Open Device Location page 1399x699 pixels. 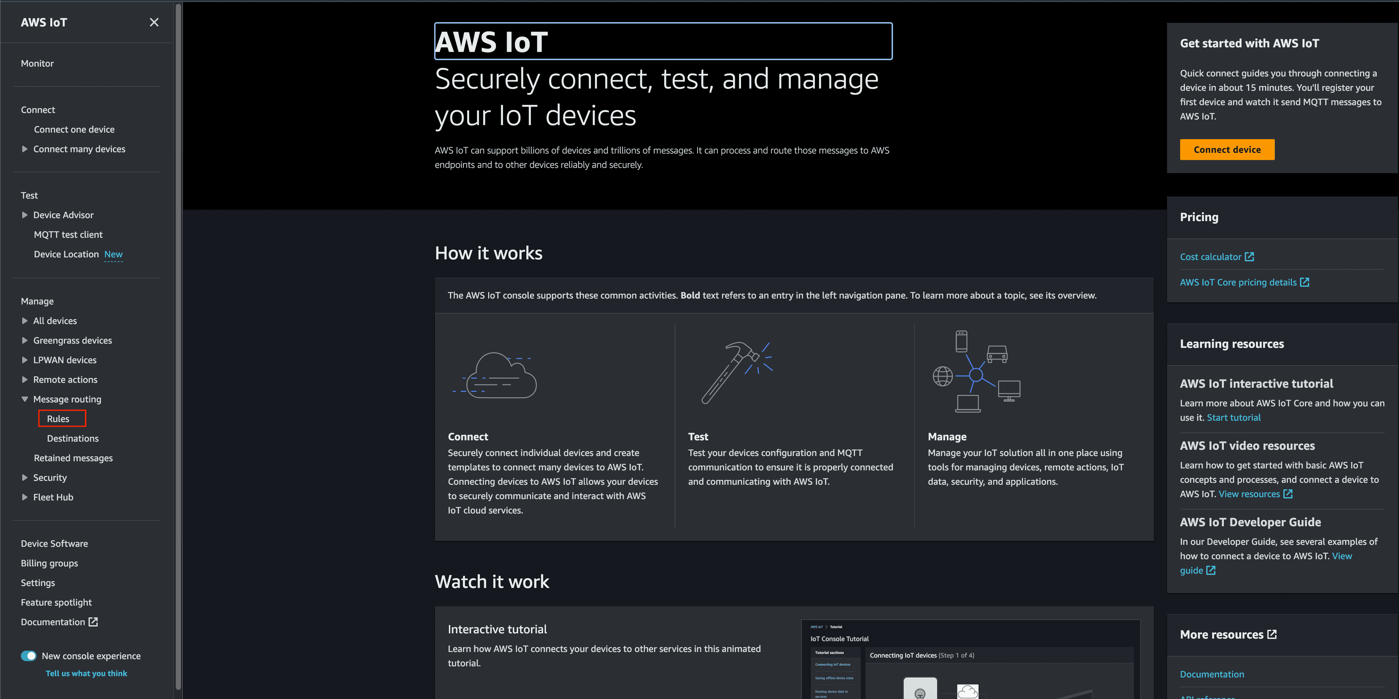66,254
